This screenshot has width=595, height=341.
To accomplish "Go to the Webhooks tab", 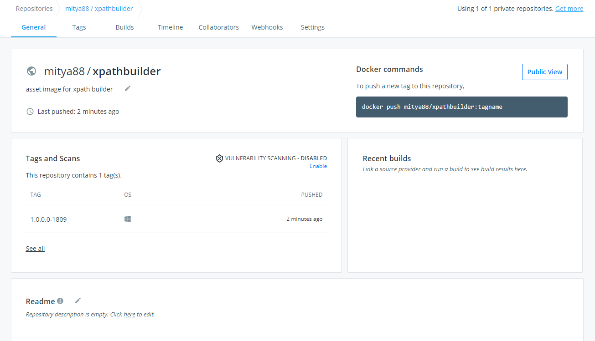I will point(267,27).
